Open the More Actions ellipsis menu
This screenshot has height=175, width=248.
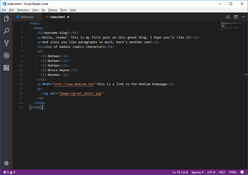(243, 17)
